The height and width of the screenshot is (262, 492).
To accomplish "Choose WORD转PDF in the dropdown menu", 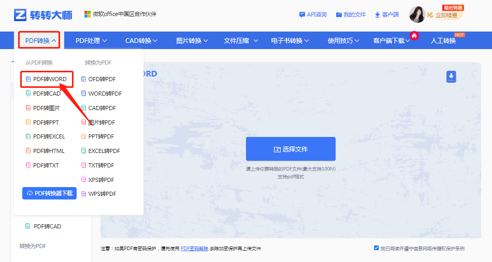I will click(x=105, y=94).
